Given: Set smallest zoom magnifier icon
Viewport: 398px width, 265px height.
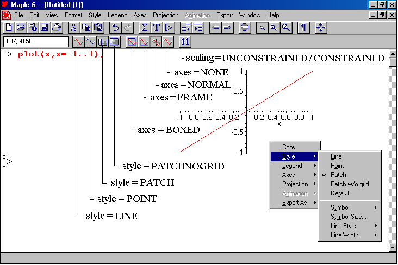Looking at the screenshot, I should pyautogui.click(x=262, y=27).
